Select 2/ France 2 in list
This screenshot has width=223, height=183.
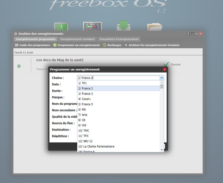click(x=119, y=88)
